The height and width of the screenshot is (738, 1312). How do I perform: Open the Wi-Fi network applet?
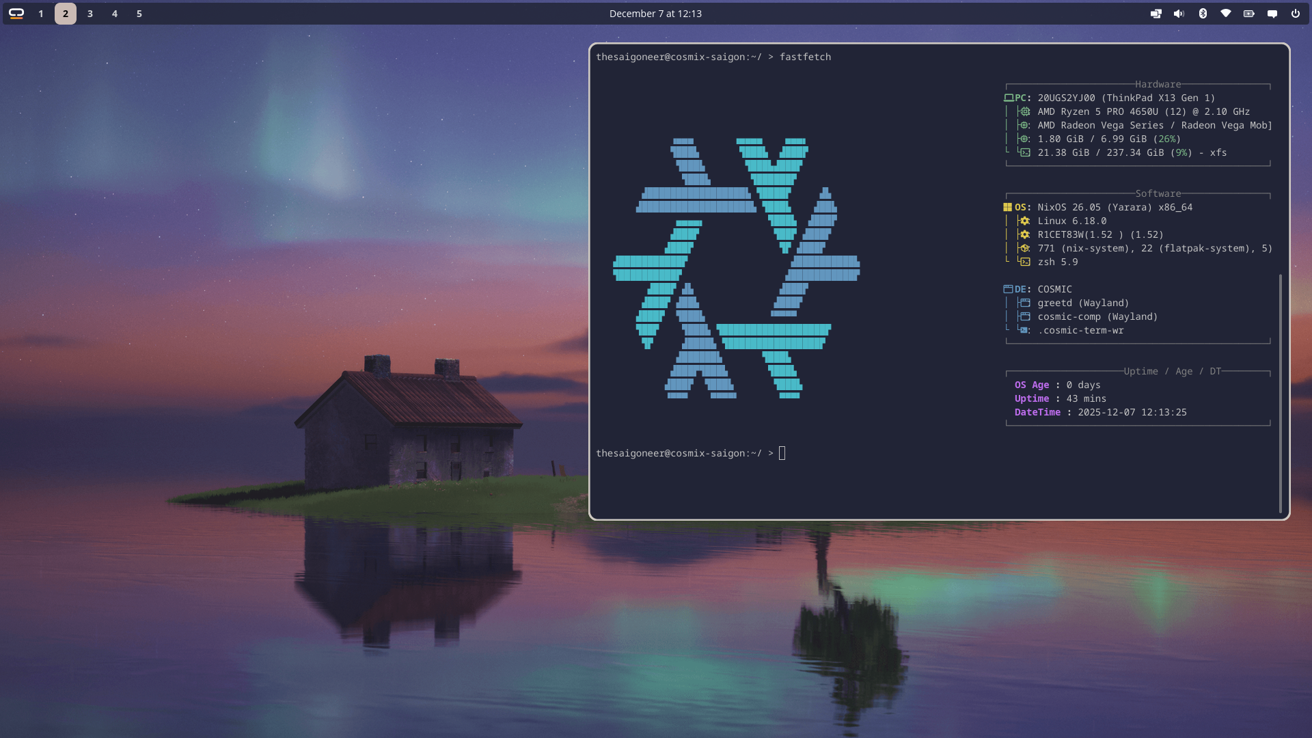tap(1226, 14)
